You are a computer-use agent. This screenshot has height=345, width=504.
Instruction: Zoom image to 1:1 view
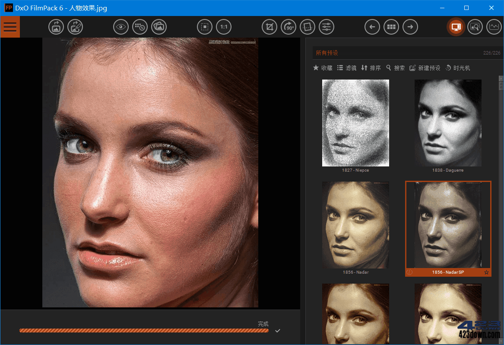pos(224,27)
